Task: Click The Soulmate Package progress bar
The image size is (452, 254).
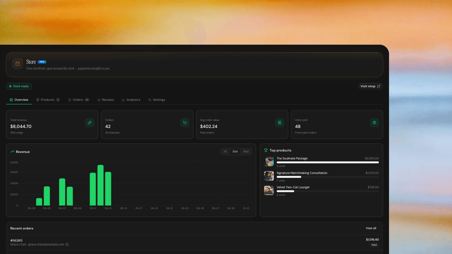Action: coord(328,163)
